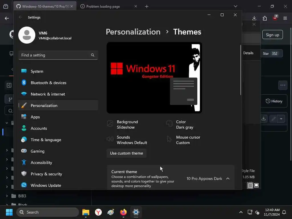The width and height of the screenshot is (292, 219).
Task: Click the GitHub edit pencil icon
Action: (273, 119)
